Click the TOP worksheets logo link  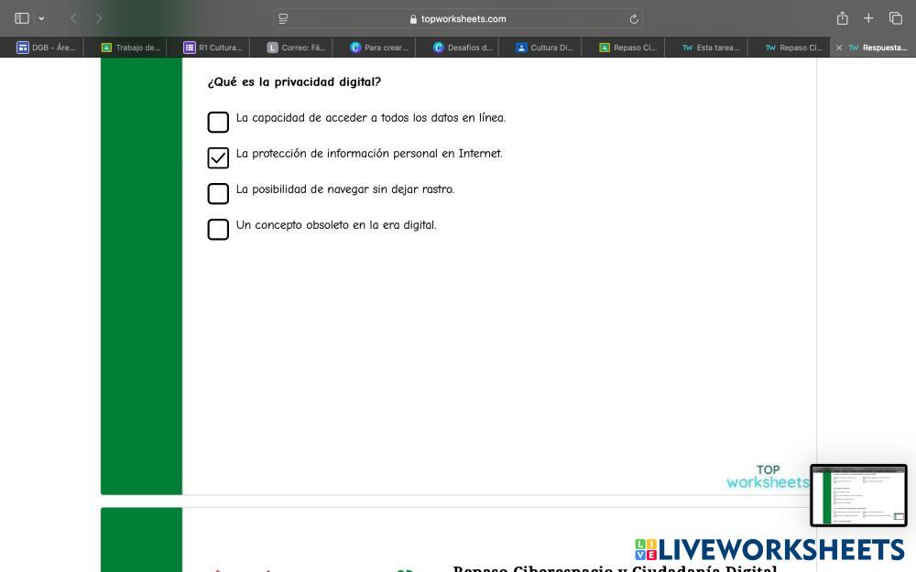[x=767, y=477]
